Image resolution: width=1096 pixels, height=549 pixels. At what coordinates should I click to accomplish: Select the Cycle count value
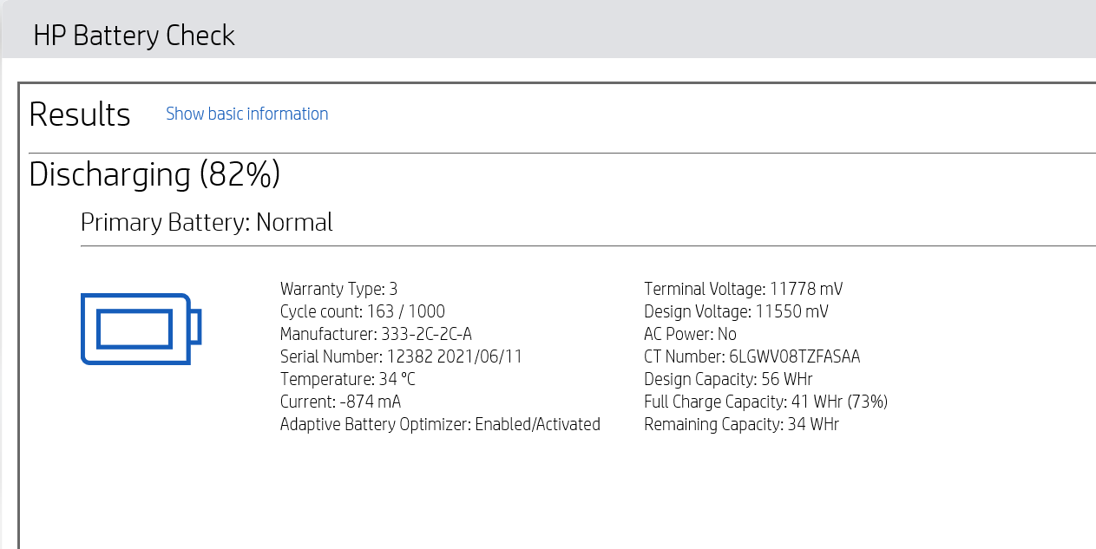[x=363, y=311]
